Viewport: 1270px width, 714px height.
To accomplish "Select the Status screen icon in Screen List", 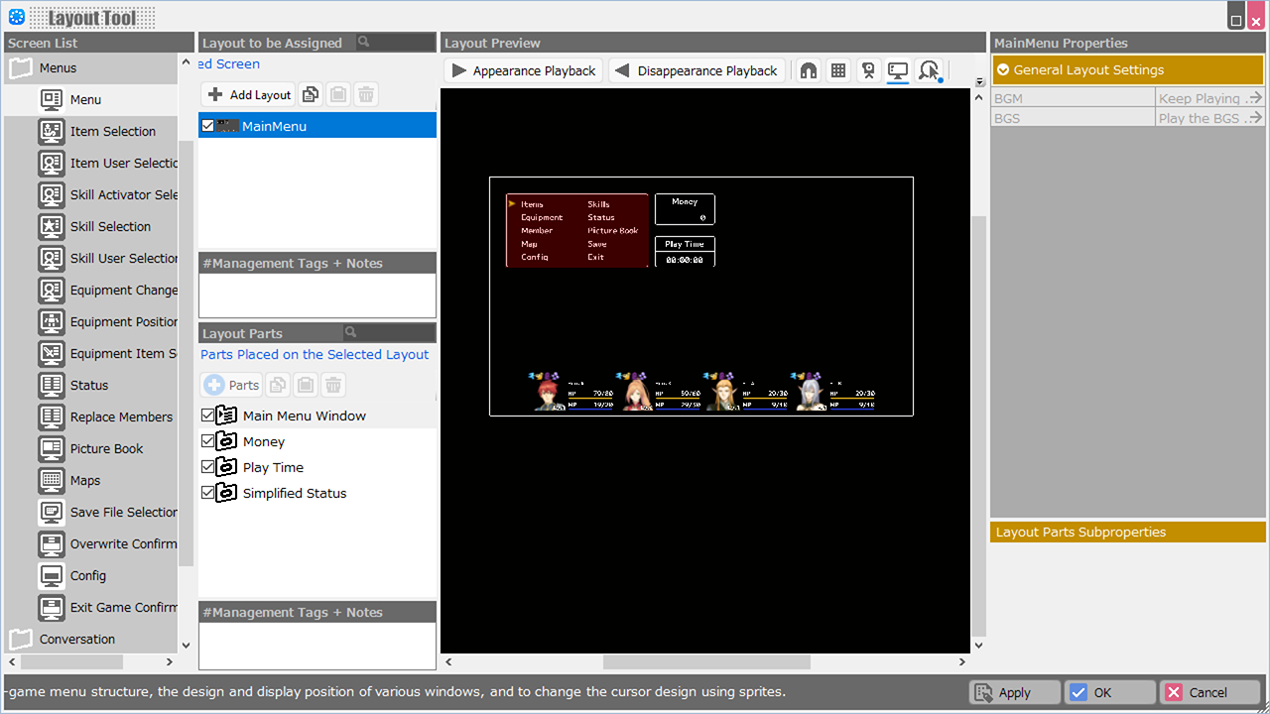I will coord(52,385).
